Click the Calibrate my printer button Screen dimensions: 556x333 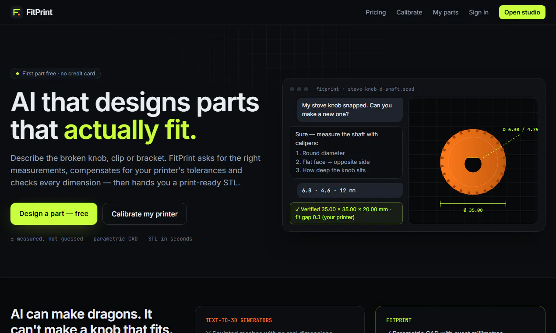144,214
